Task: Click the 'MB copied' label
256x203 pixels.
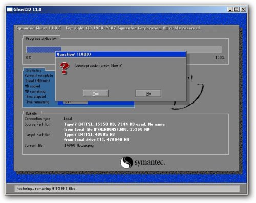Action: (x=32, y=86)
